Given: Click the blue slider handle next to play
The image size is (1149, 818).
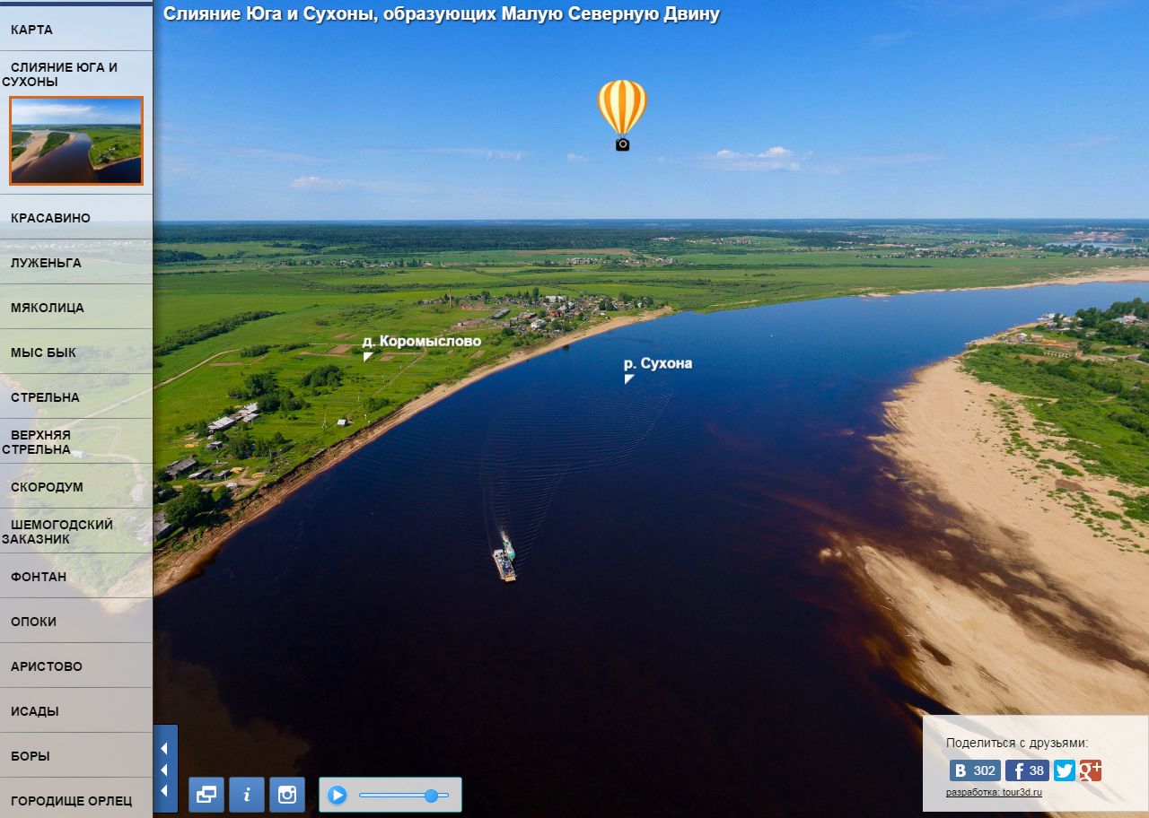Looking at the screenshot, I should pos(431,796).
